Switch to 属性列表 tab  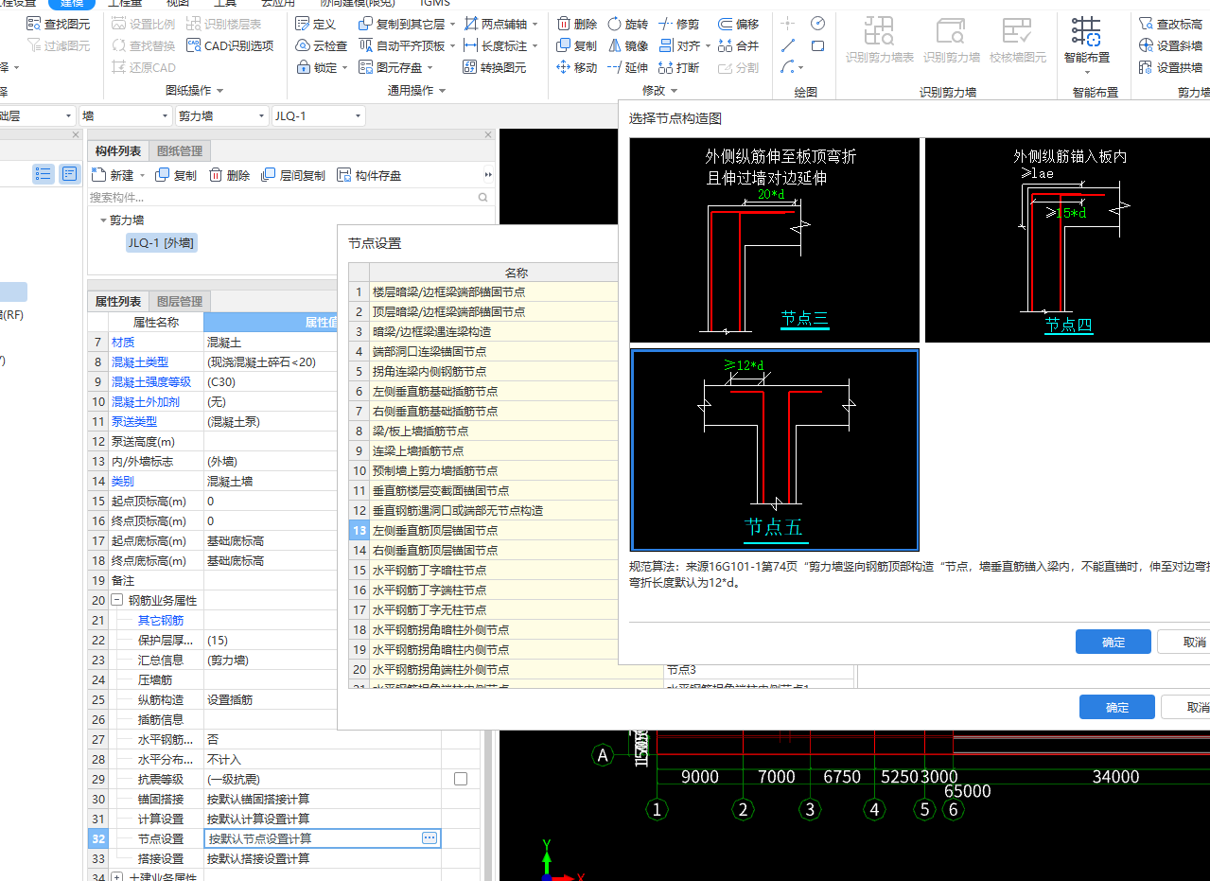pos(118,301)
